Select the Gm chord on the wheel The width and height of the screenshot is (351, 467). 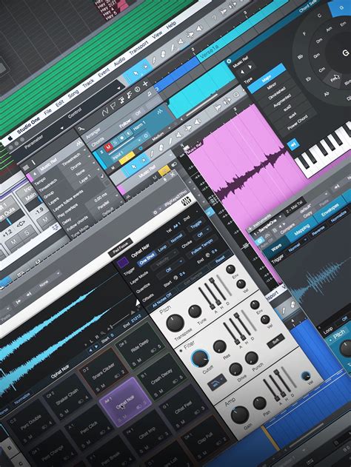[x=316, y=56]
